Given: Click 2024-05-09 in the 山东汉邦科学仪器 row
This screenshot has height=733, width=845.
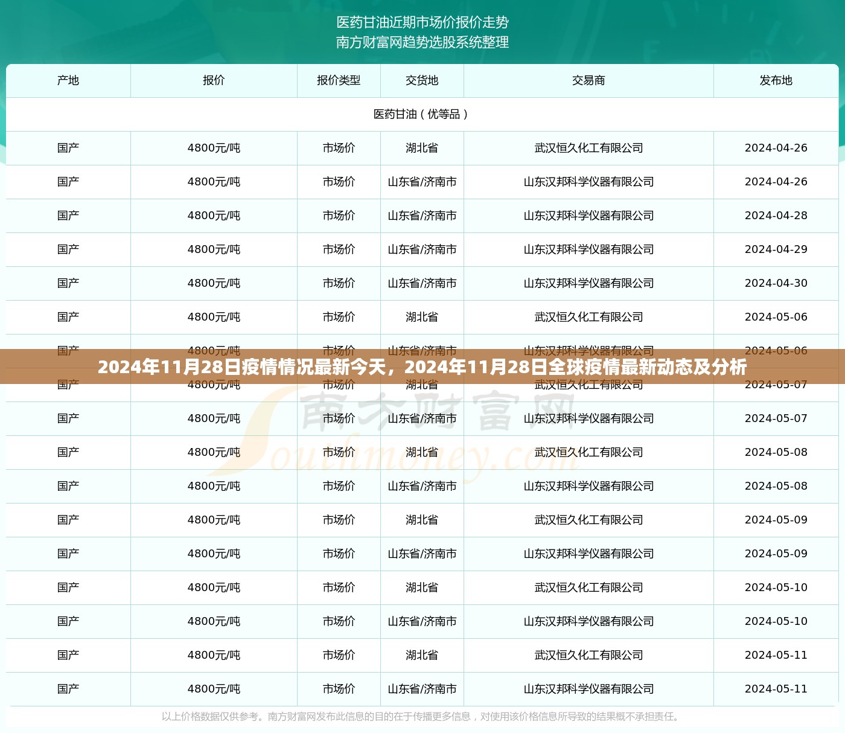Looking at the screenshot, I should 776,554.
